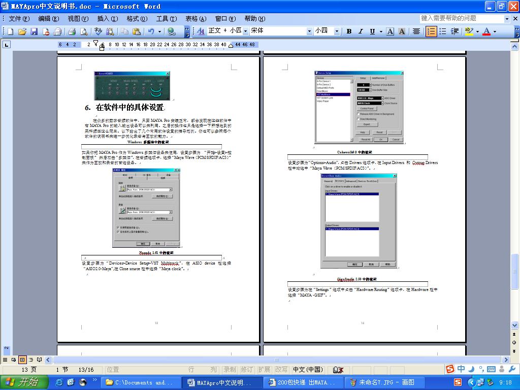
Task: Expand the font size dropdown
Action: [337, 31]
